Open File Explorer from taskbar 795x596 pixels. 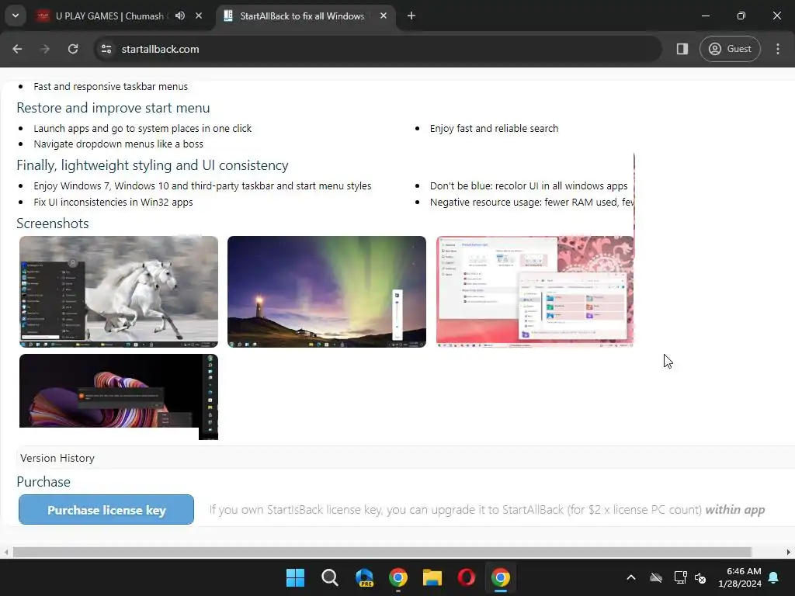(x=432, y=577)
